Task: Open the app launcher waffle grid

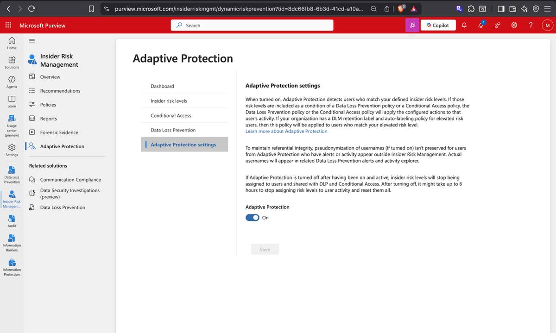Action: click(8, 25)
